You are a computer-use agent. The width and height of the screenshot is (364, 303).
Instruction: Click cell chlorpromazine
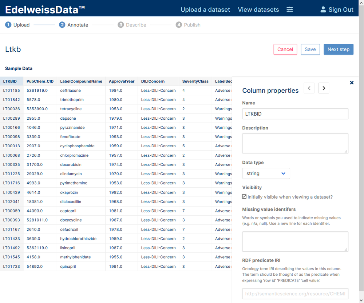point(81,155)
